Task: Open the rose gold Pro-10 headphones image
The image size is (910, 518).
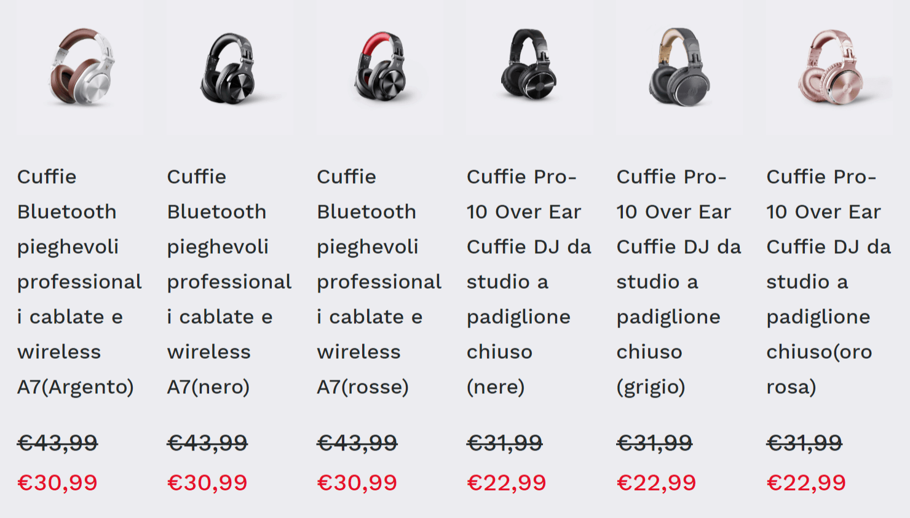Action: point(829,68)
